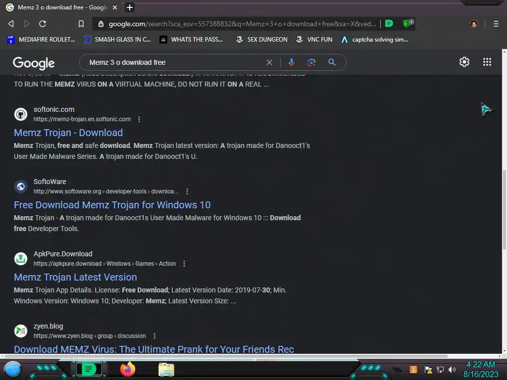507x380 pixels.
Task: Click the SoftoWare globe favicon
Action: tap(21, 187)
